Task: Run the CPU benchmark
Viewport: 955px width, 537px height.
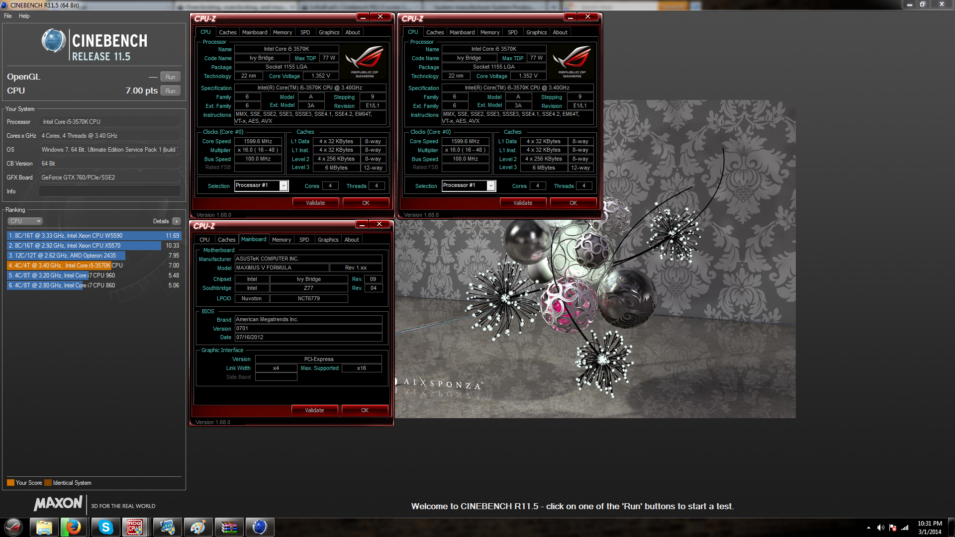Action: (171, 91)
